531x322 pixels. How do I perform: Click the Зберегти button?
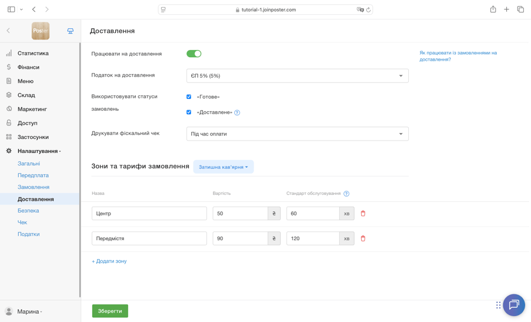point(110,311)
